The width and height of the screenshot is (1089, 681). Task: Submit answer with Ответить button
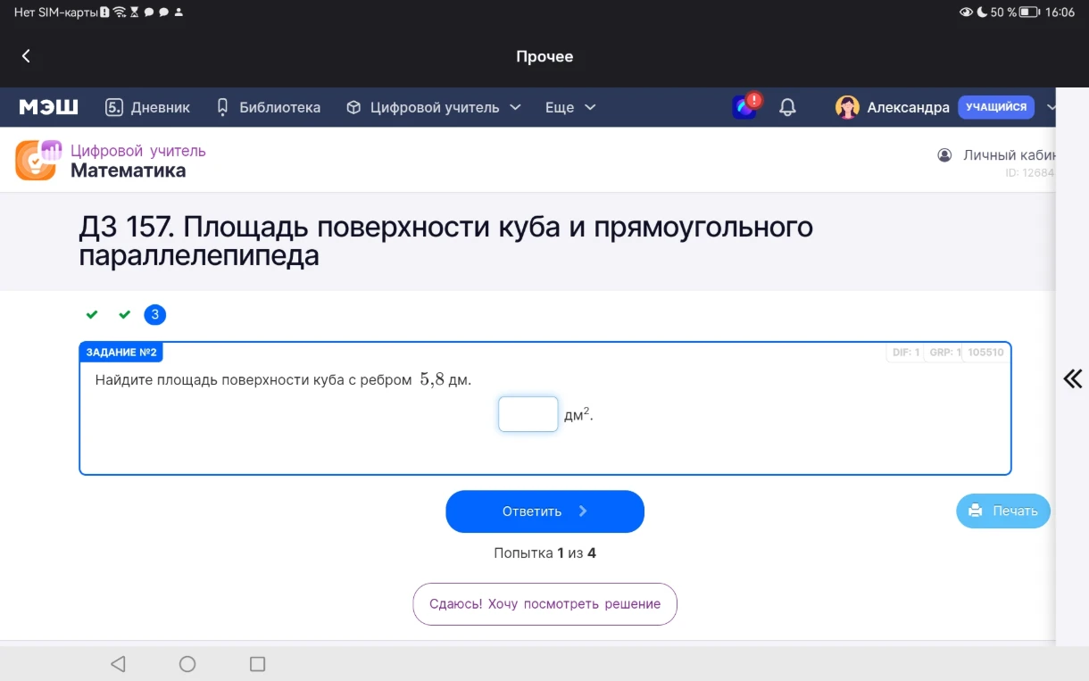click(544, 511)
